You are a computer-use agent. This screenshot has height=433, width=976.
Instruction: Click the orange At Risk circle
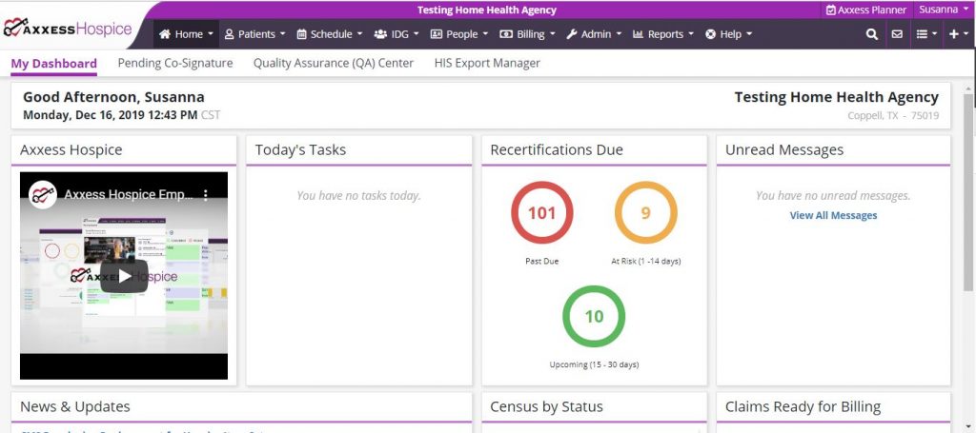(645, 213)
